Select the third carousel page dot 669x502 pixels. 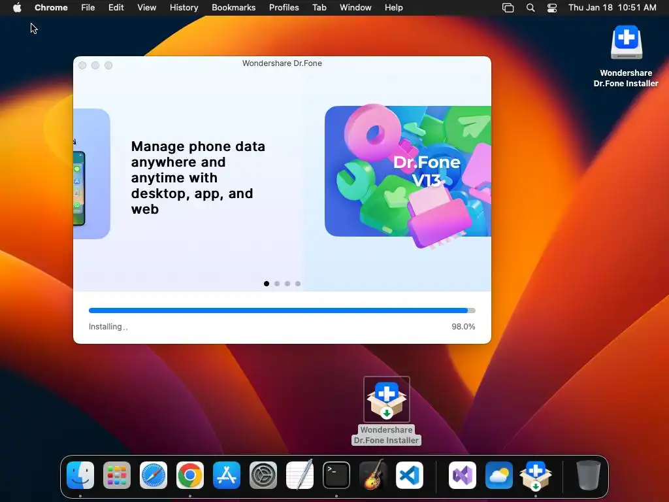tap(287, 284)
